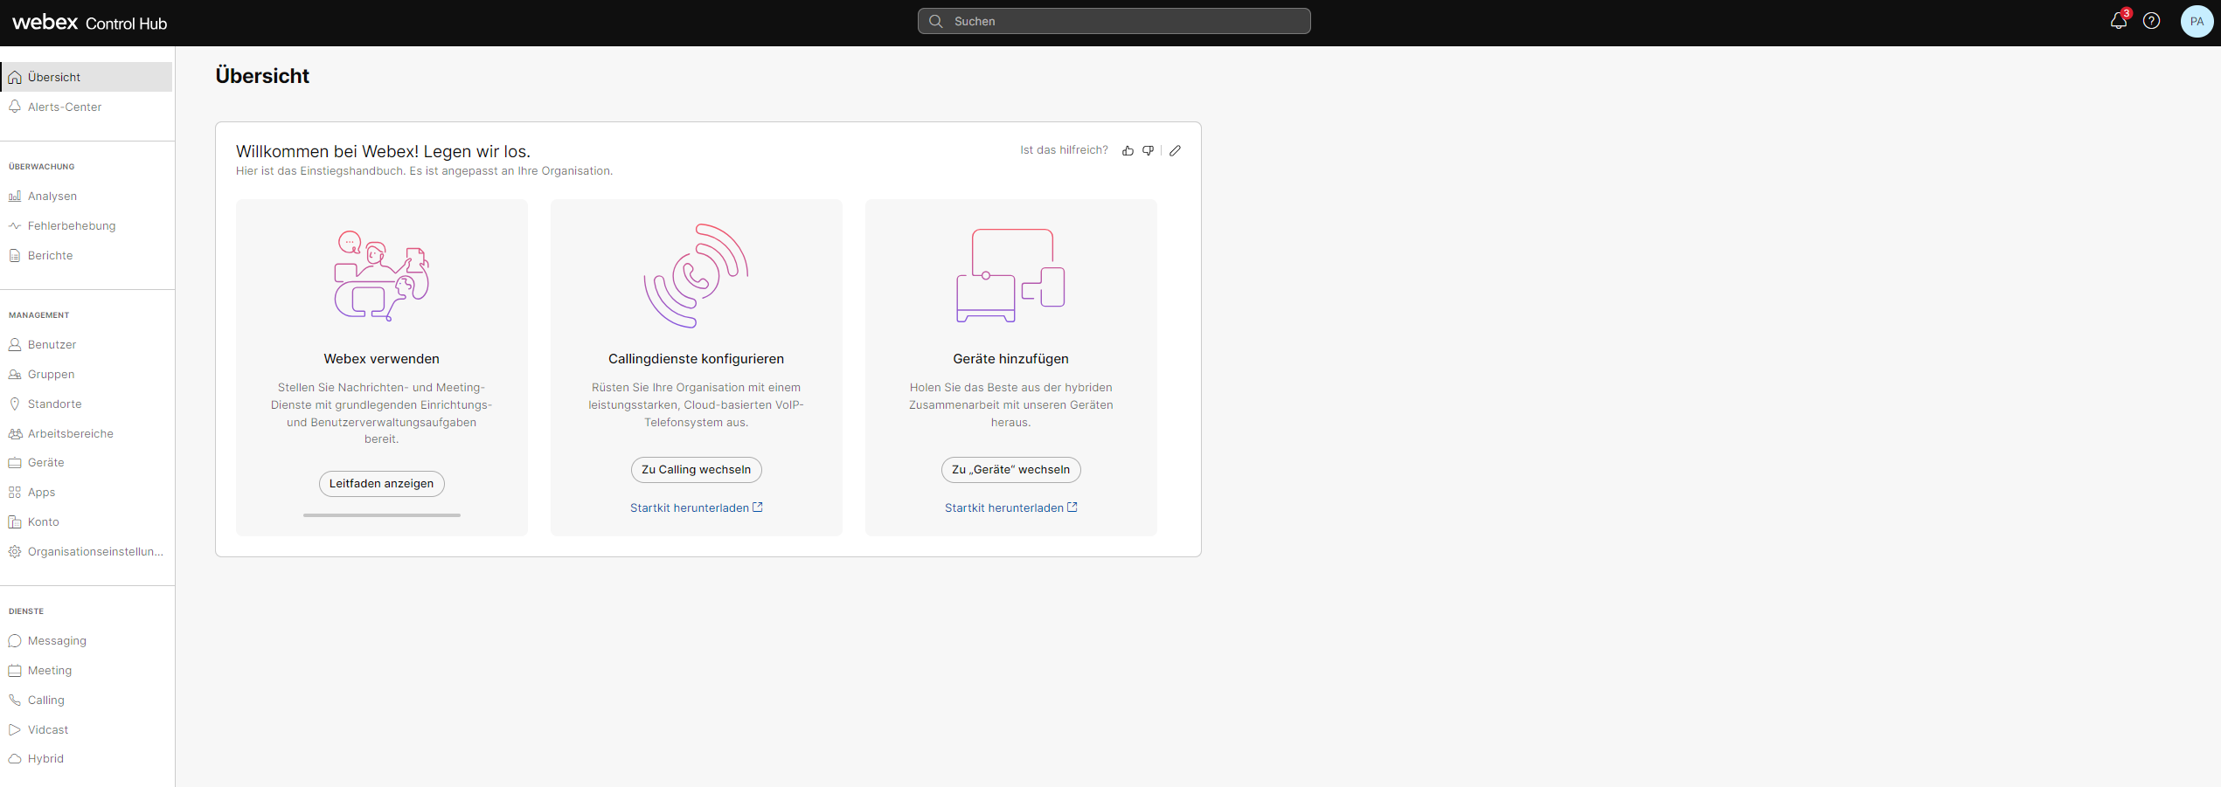Image resolution: width=2221 pixels, height=787 pixels.
Task: Select Meeting label in sidebar
Action: click(x=50, y=671)
